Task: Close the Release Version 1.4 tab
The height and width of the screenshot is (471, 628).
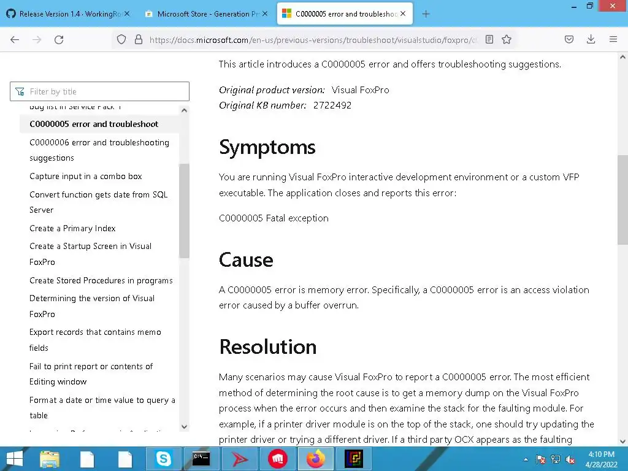Action: pyautogui.click(x=127, y=13)
